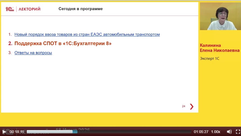This screenshot has width=241, height=136.
Task: Click the 'Сегодня в программе' slide title
Action: pyautogui.click(x=80, y=9)
